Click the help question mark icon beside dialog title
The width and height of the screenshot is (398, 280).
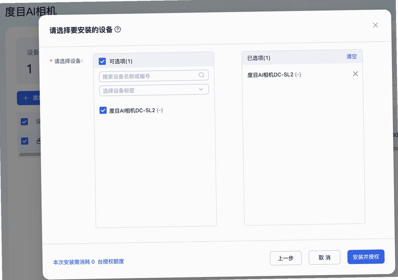[x=117, y=29]
